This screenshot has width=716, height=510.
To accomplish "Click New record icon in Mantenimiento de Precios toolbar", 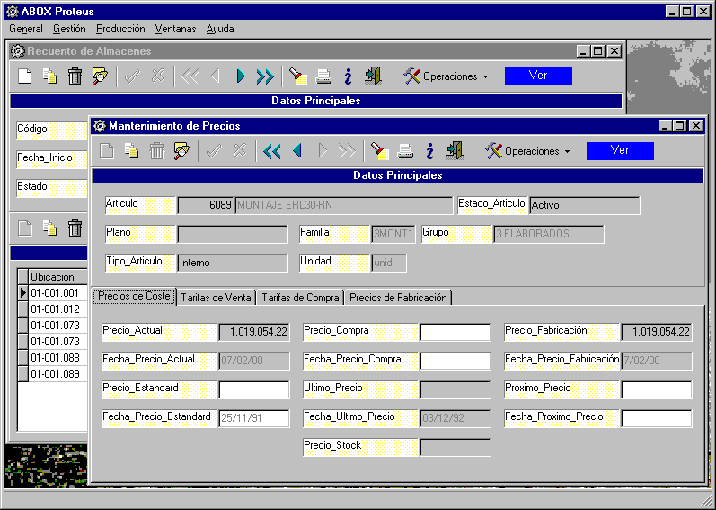I will [107, 151].
